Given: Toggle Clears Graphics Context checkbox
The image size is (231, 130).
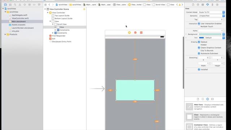Looking at the screenshot, I should point(199,48).
